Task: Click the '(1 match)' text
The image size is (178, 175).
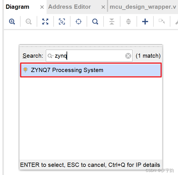Action: (148, 56)
